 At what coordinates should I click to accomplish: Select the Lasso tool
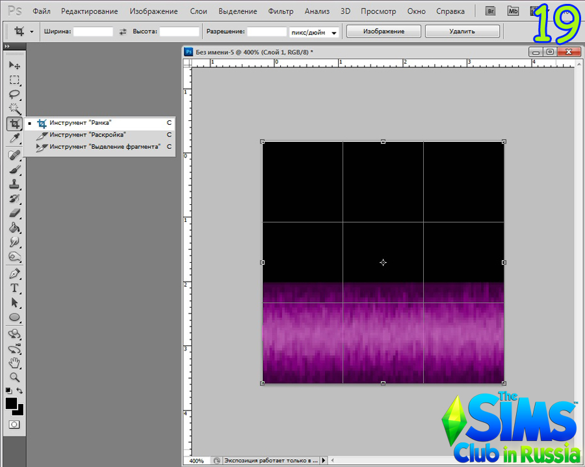point(14,94)
